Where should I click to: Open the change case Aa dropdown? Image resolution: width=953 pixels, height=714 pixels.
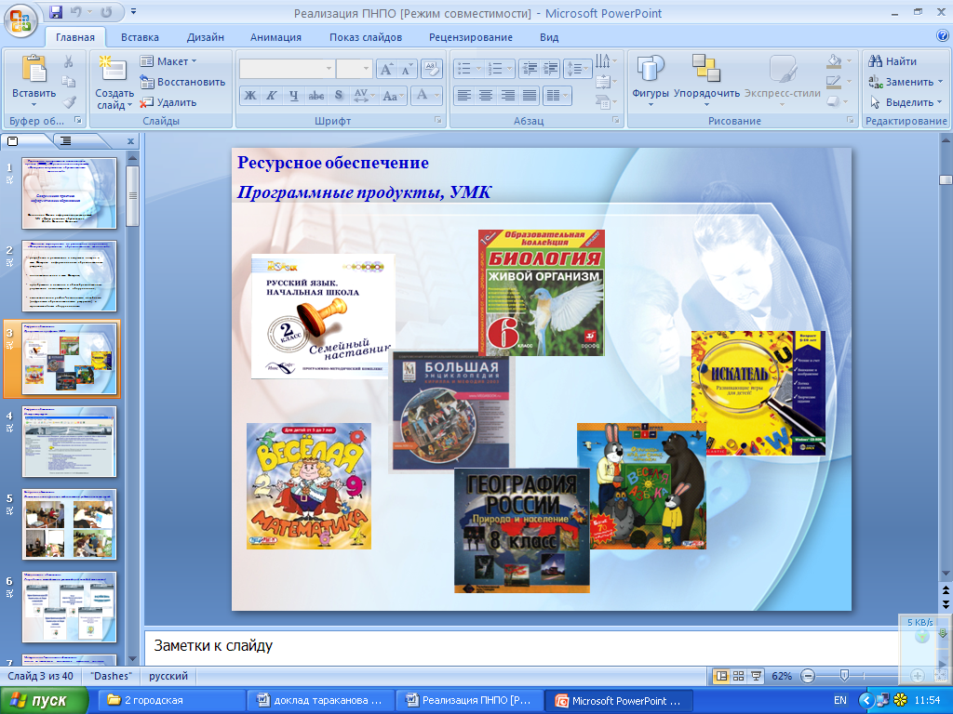[394, 96]
